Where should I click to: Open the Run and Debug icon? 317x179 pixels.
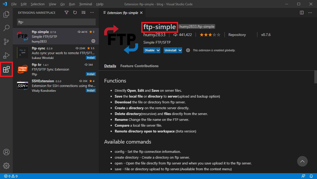(x=6, y=55)
